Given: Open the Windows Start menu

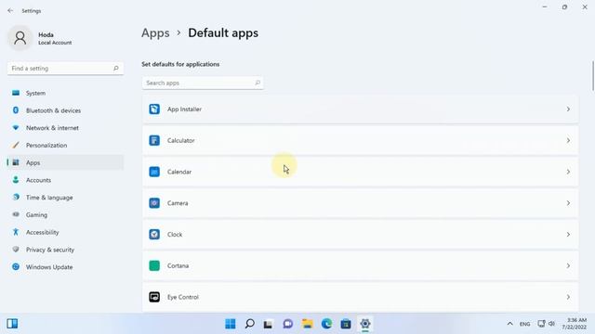Looking at the screenshot, I should 231,324.
